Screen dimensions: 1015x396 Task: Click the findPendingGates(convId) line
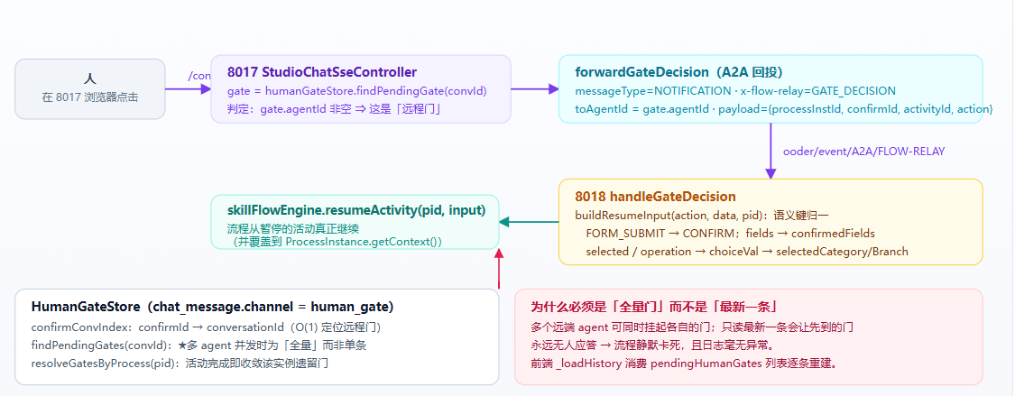click(198, 345)
